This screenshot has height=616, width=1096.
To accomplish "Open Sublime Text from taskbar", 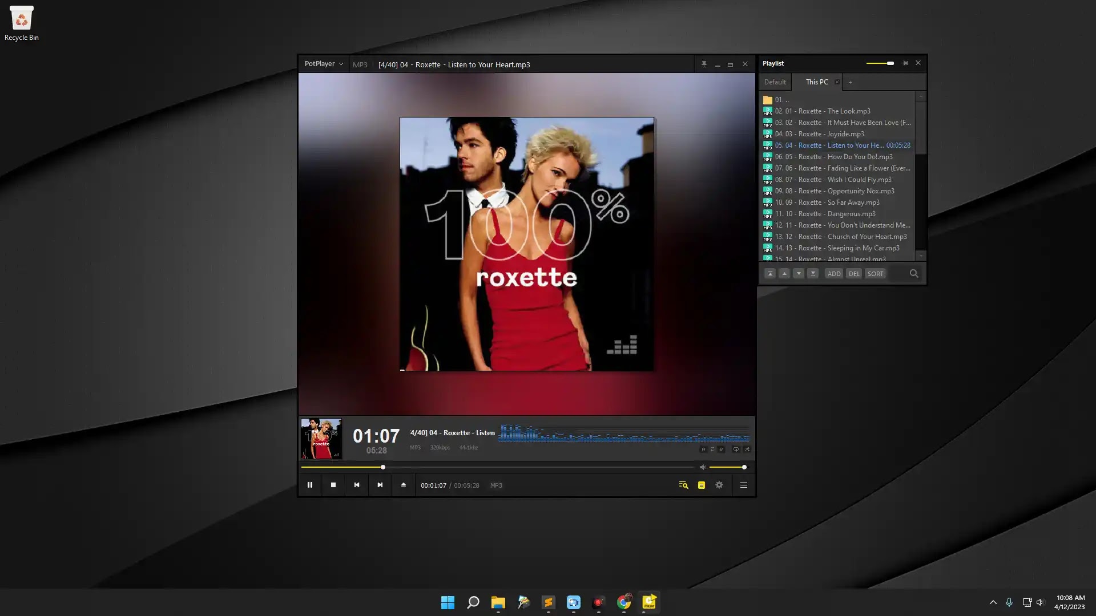I will [549, 602].
